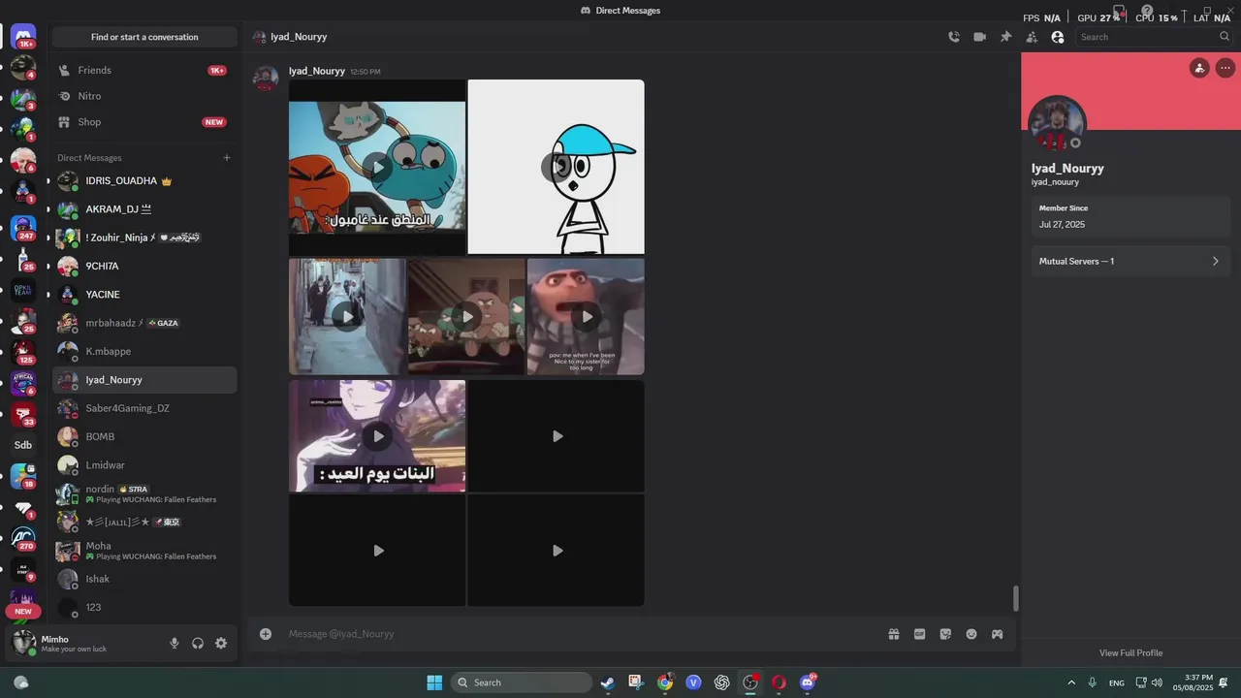
Task: Play the Gru 'pov: me when' video
Action: [x=586, y=316]
